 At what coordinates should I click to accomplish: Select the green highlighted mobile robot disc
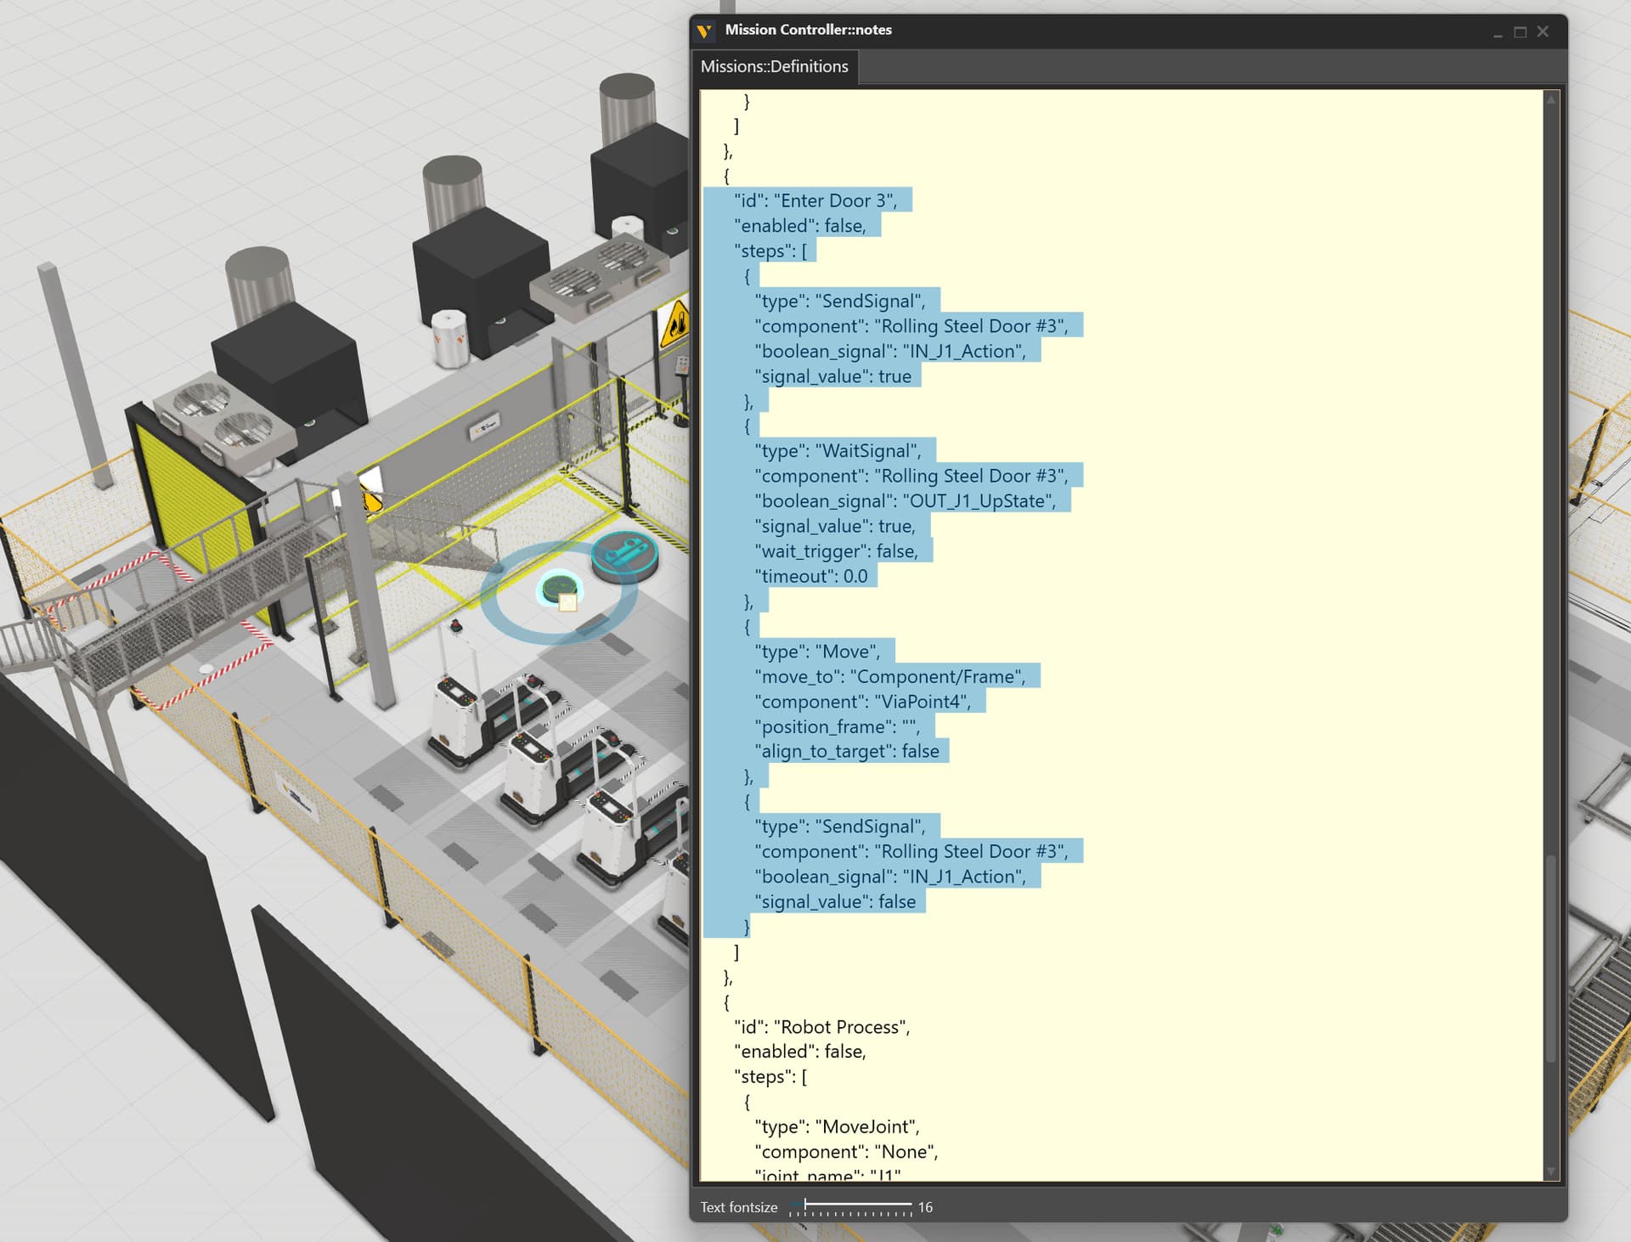558,586
